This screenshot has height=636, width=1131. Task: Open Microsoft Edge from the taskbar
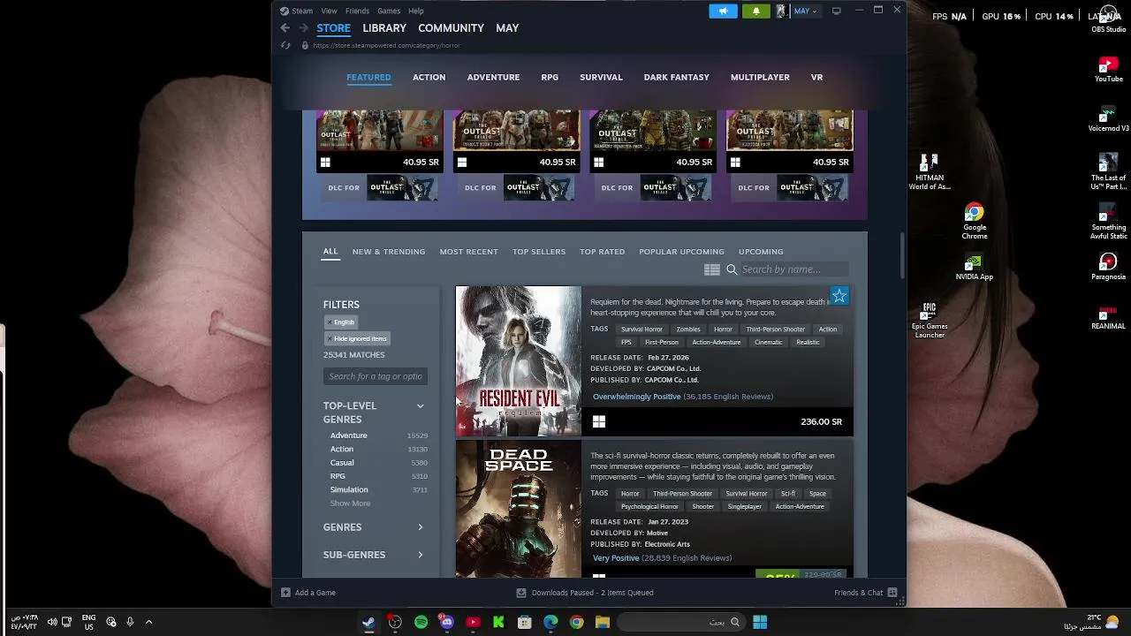pyautogui.click(x=550, y=622)
